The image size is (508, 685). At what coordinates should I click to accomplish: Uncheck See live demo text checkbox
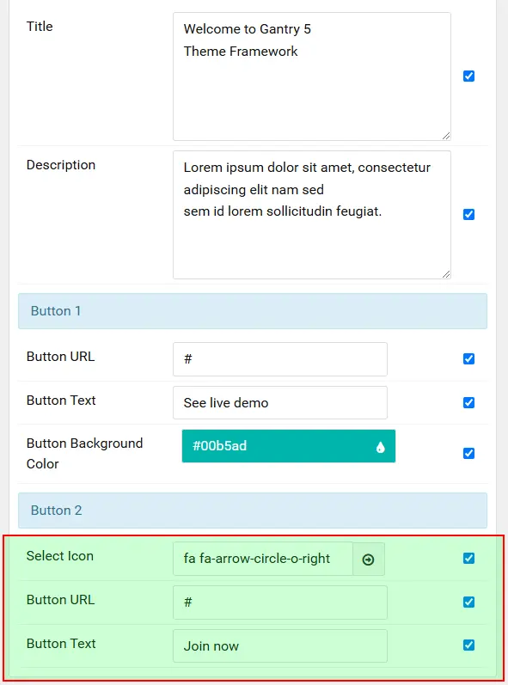(468, 402)
